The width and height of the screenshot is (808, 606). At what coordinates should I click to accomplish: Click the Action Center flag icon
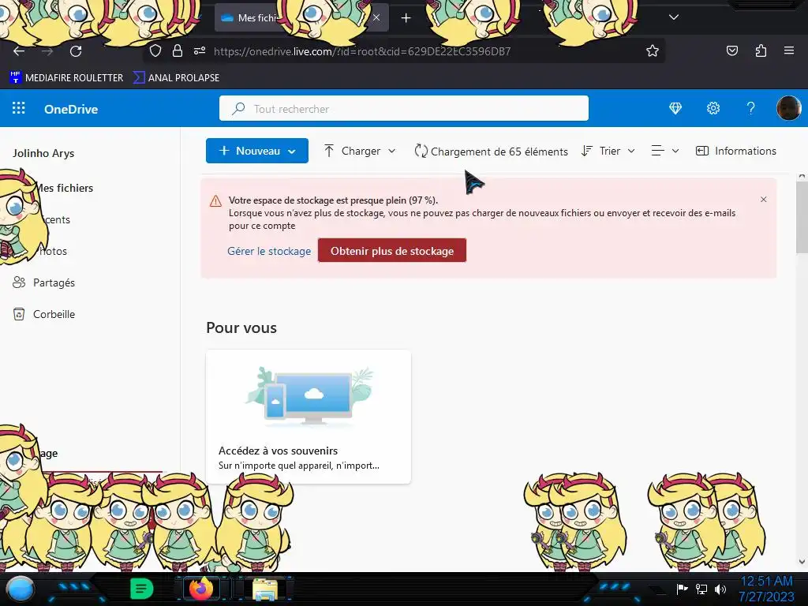point(682,589)
